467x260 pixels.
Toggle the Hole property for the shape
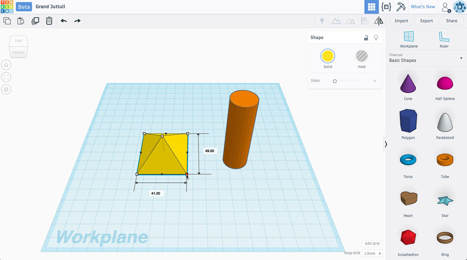tap(362, 56)
